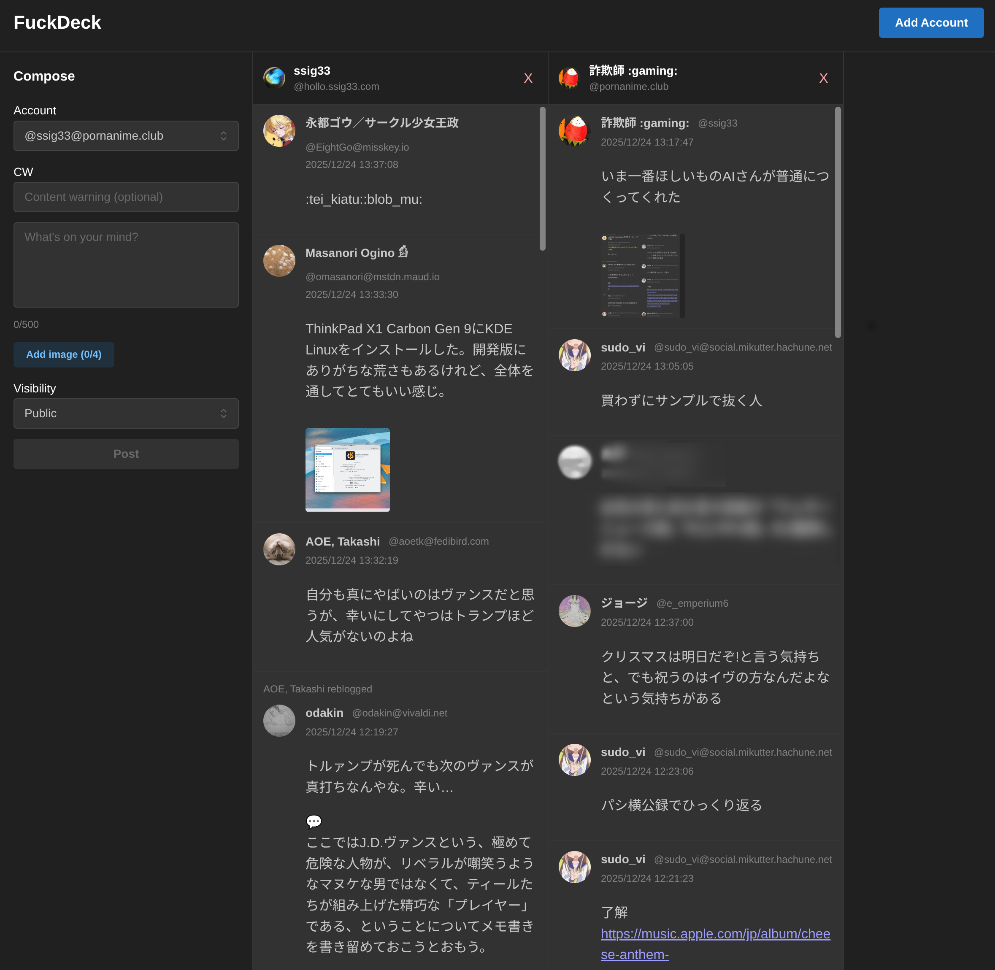Image resolution: width=995 pixels, height=970 pixels.
Task: Click Masanori Ogino's avatar
Action: click(x=279, y=261)
